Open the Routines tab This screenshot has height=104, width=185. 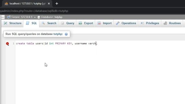(172, 23)
